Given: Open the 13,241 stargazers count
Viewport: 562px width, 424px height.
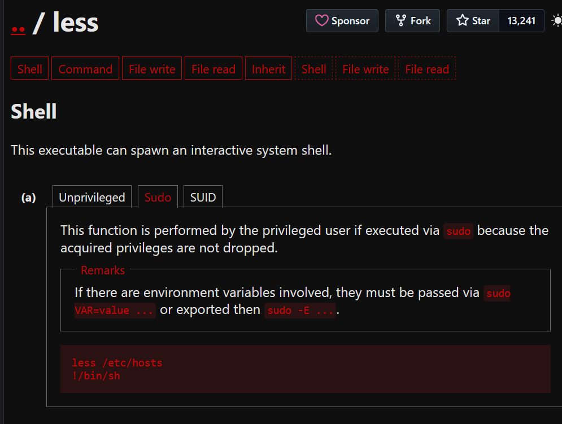Looking at the screenshot, I should pos(521,21).
